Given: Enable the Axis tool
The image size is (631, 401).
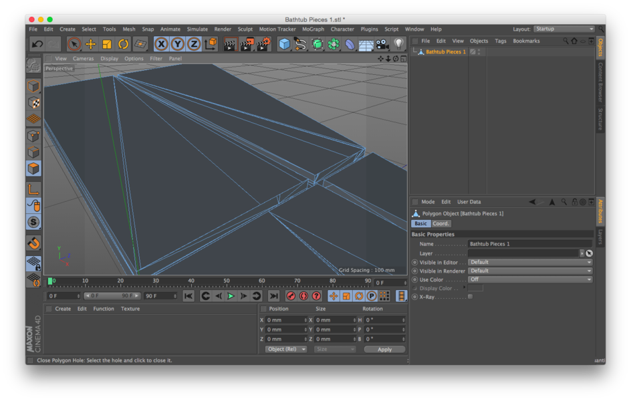Looking at the screenshot, I should [x=34, y=188].
